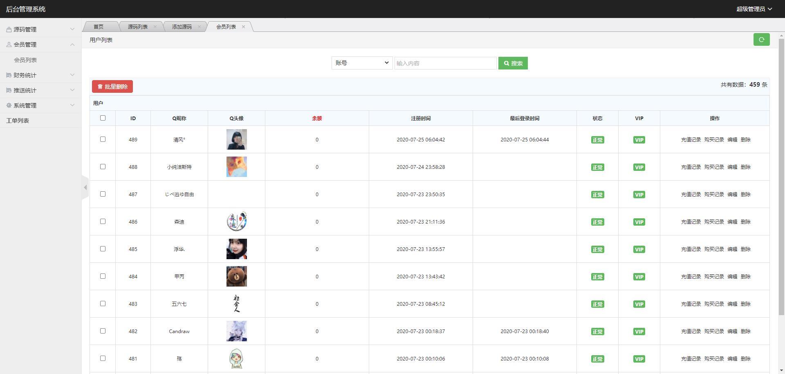Viewport: 785px width, 374px height.
Task: Switch to the 添加源码 tab
Action: point(181,26)
